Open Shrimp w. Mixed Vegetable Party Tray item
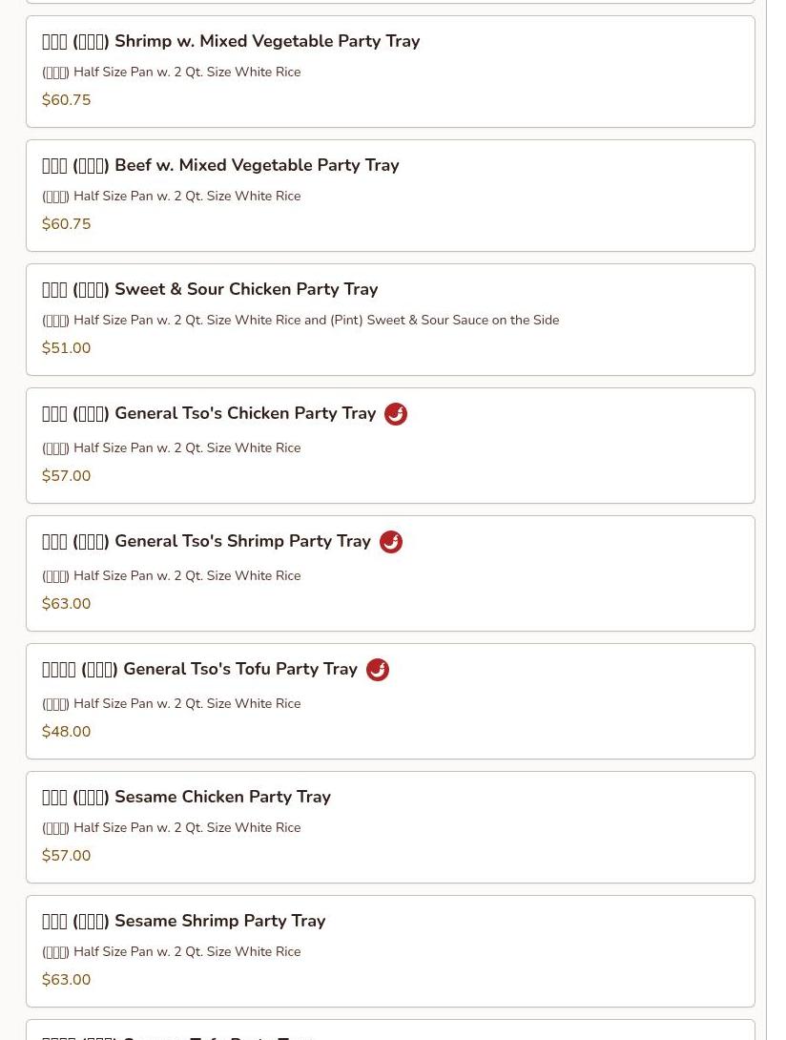786x1040 pixels. tap(390, 72)
